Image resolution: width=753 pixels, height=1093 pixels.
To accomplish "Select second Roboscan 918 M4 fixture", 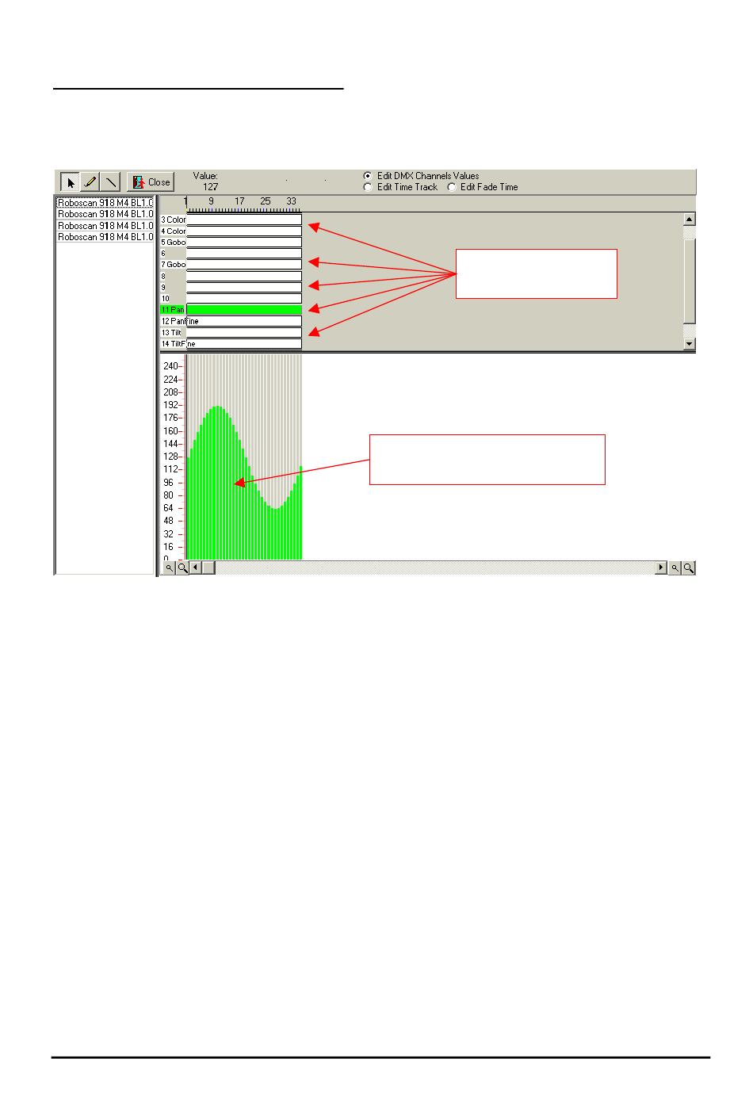I will [x=105, y=214].
